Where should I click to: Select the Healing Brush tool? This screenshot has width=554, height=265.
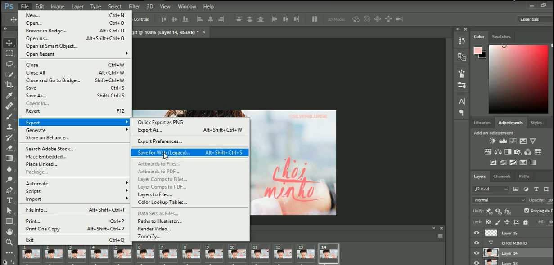tap(9, 106)
